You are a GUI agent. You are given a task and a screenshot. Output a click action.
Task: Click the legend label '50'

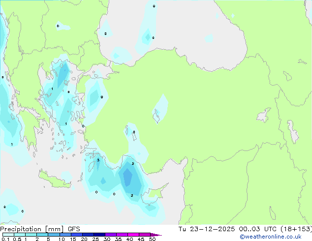click(152, 239)
